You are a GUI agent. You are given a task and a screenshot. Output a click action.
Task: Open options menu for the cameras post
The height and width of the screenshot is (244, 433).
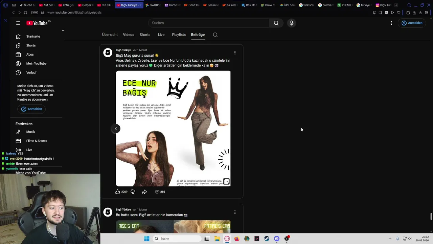tap(235, 212)
